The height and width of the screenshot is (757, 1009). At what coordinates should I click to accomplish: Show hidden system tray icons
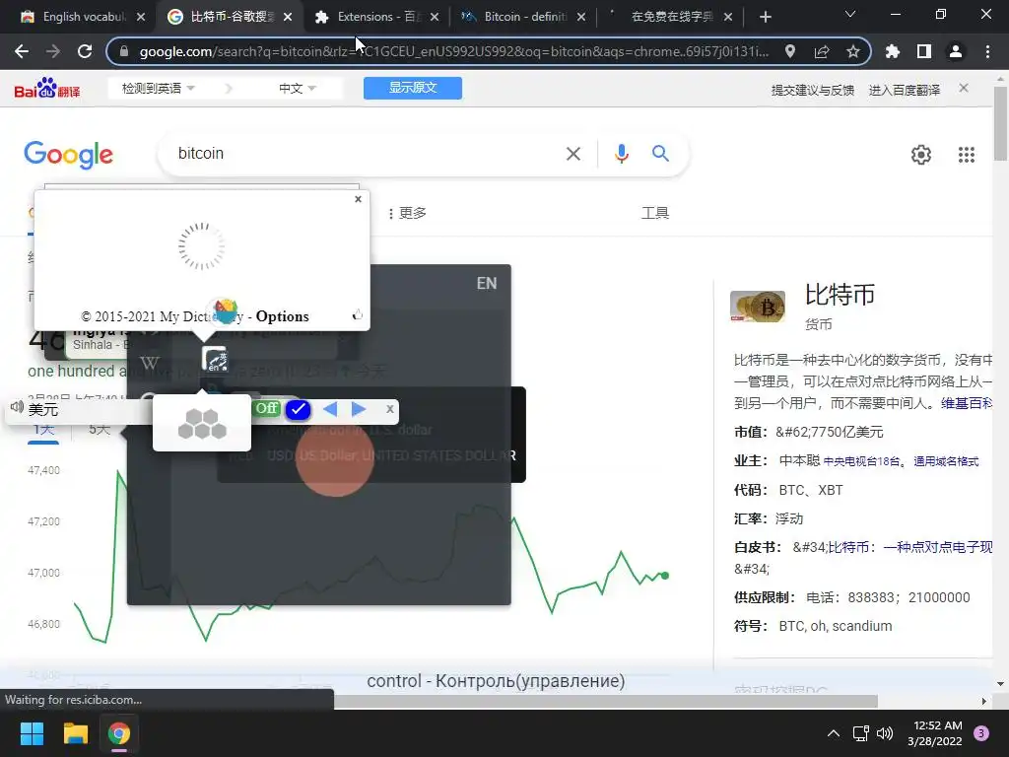pyautogui.click(x=834, y=733)
